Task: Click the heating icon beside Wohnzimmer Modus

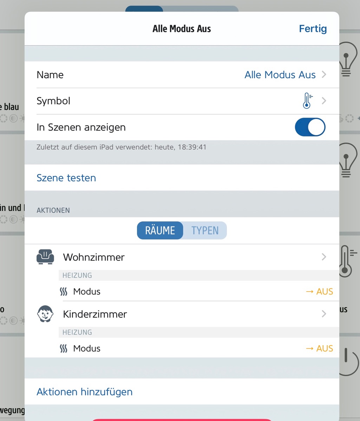Action: coord(64,292)
